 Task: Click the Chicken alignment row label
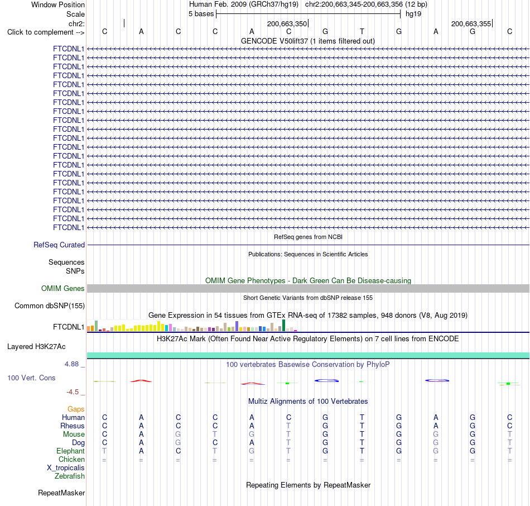pyautogui.click(x=71, y=459)
